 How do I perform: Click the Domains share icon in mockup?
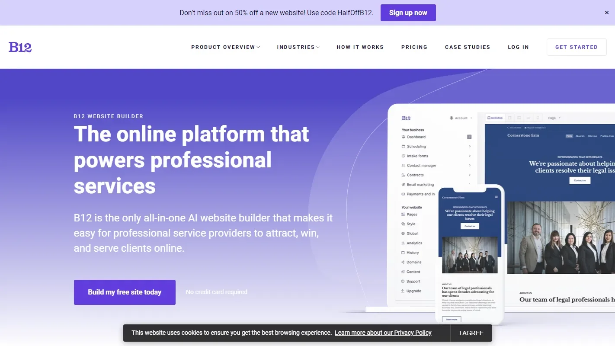pos(403,262)
